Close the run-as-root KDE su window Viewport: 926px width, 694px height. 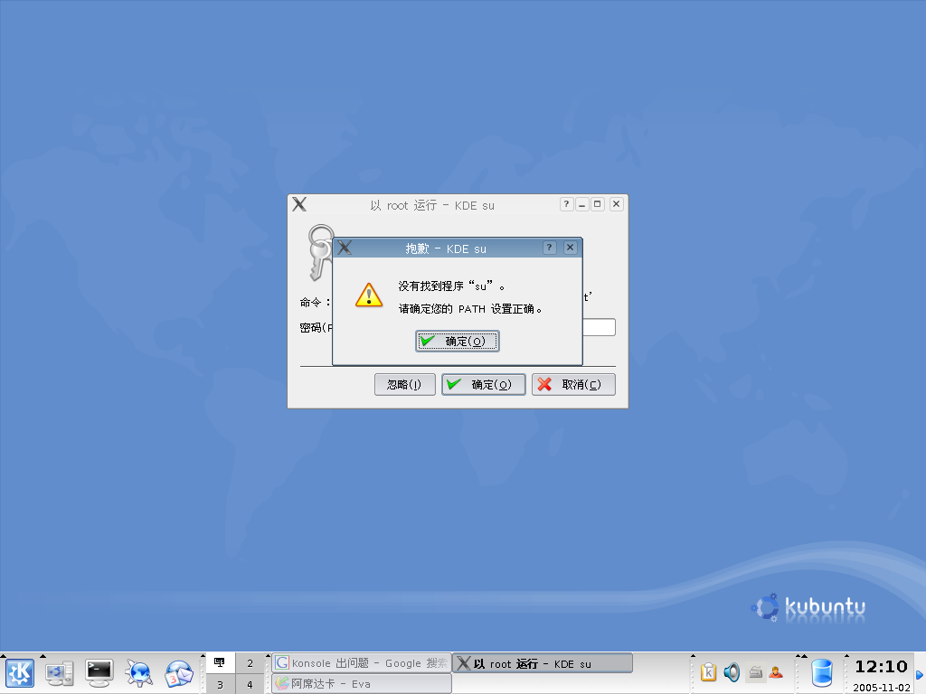(x=616, y=204)
